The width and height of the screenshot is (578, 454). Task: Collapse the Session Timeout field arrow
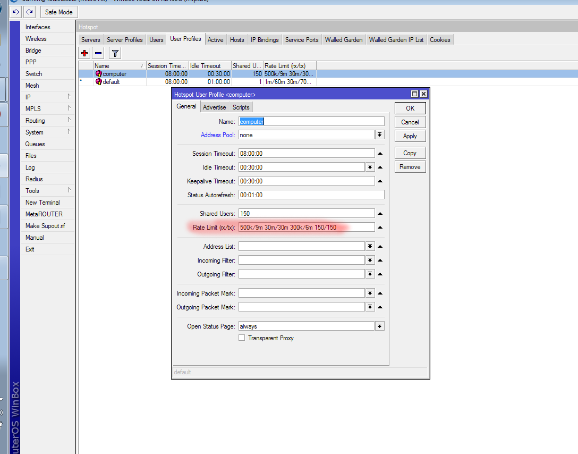pyautogui.click(x=380, y=154)
